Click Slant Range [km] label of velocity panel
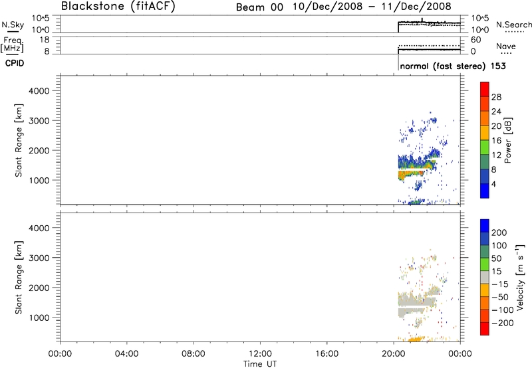Image resolution: width=532 pixels, height=368 pixels. pyautogui.click(x=19, y=278)
